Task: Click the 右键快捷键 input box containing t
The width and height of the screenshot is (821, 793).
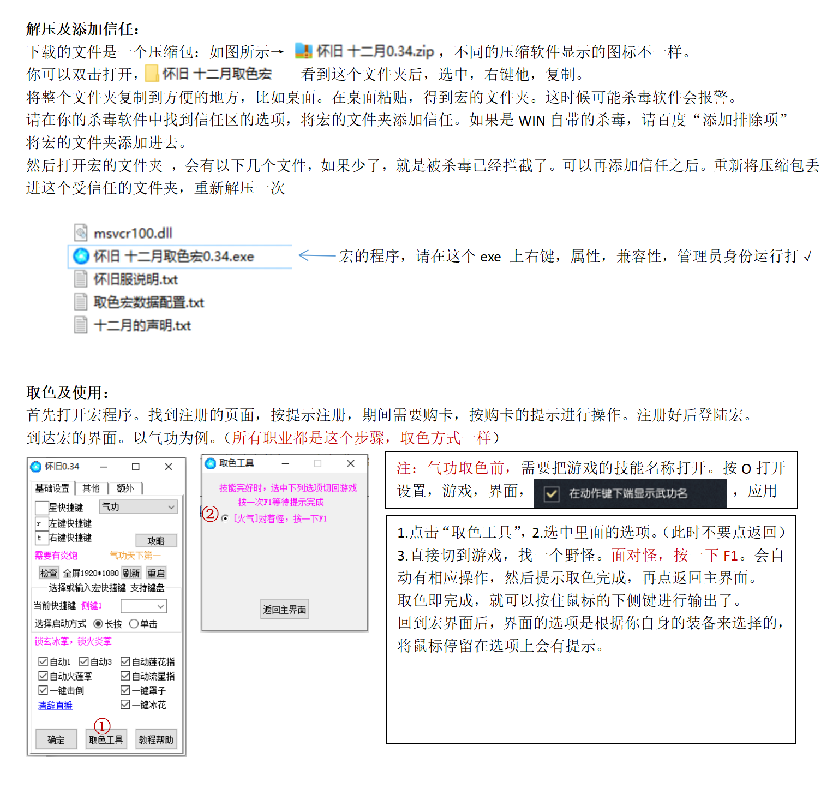Action: (41, 538)
